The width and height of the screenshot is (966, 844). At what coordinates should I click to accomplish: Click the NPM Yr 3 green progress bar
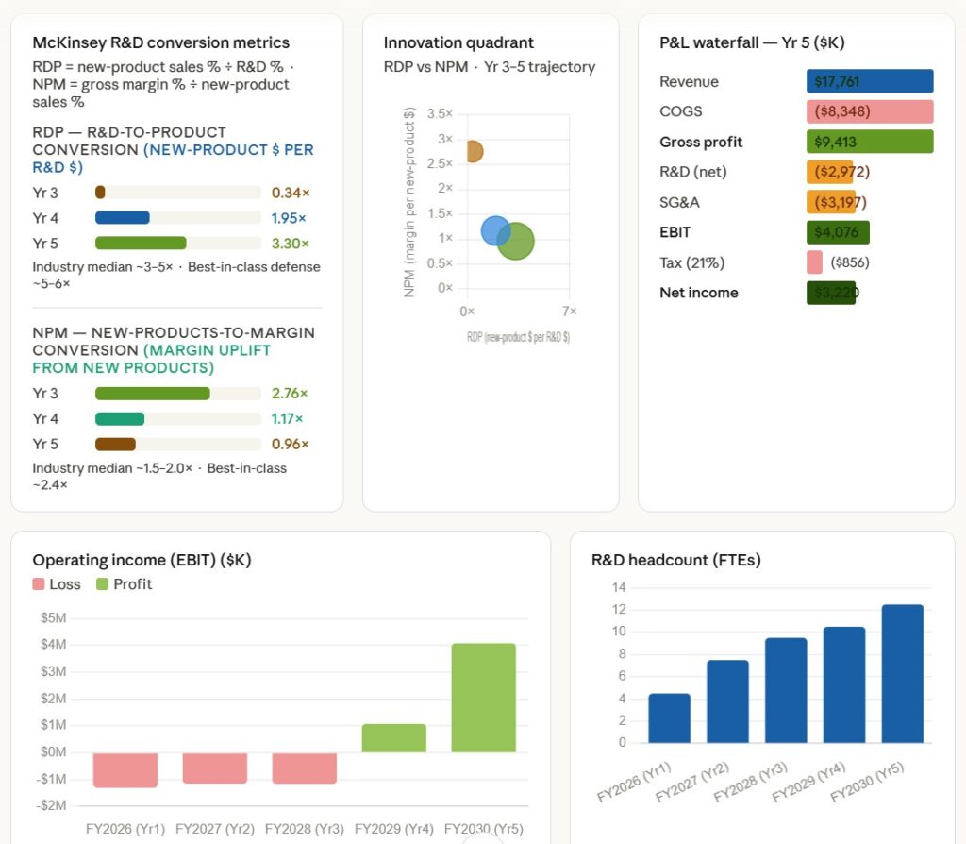click(x=152, y=394)
